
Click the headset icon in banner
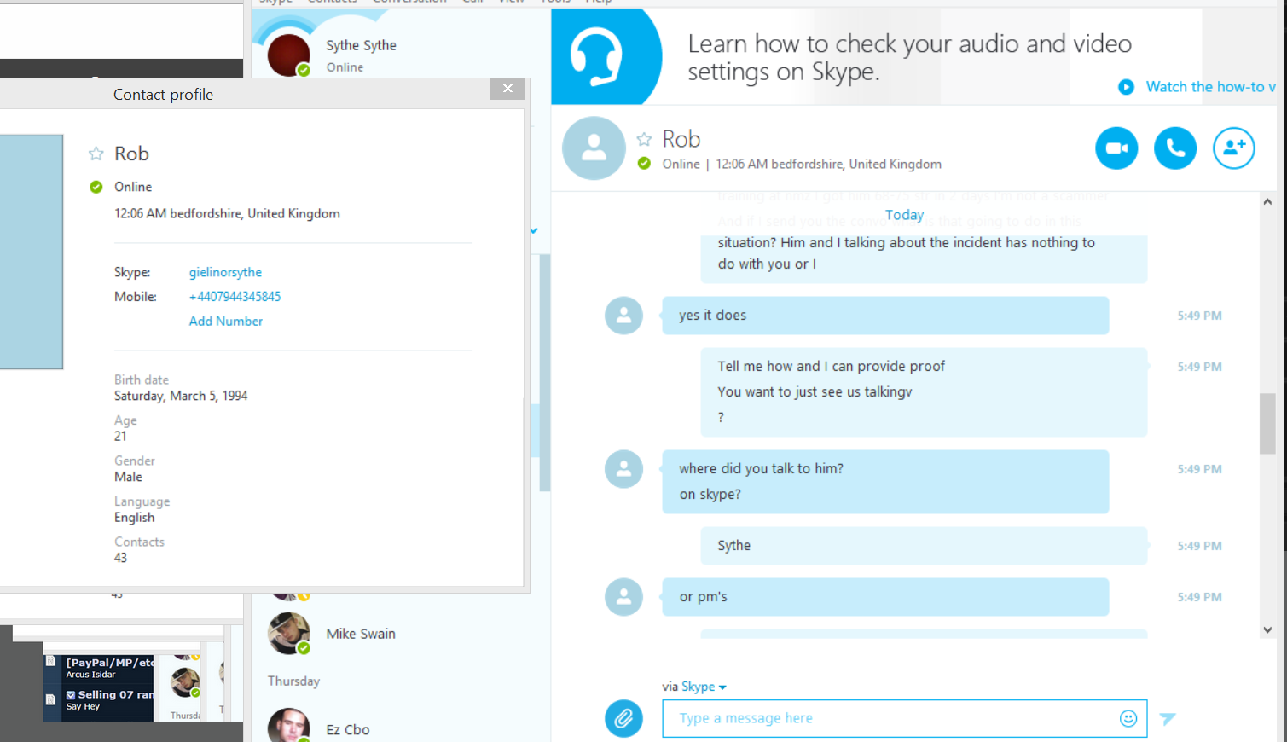click(x=594, y=56)
